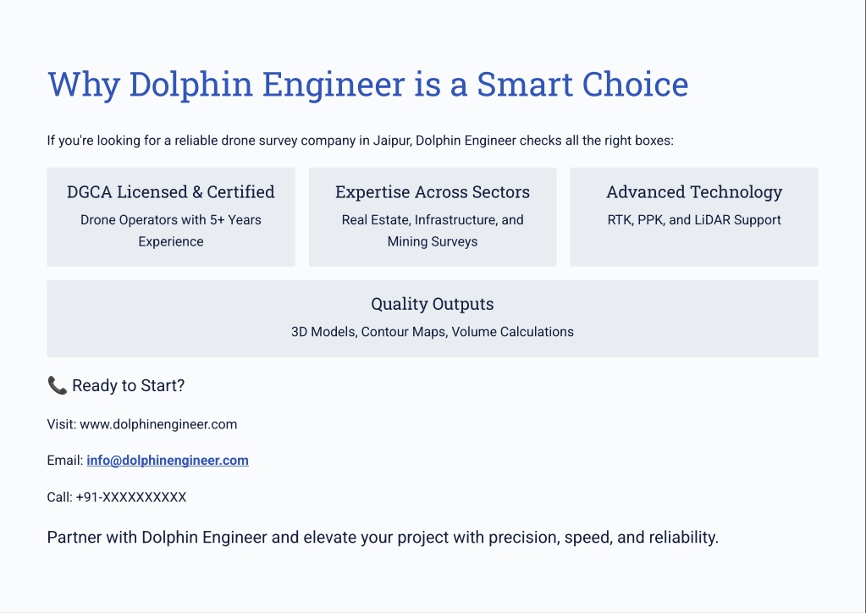Click the Drone Operators with 5+ Years text

click(171, 220)
